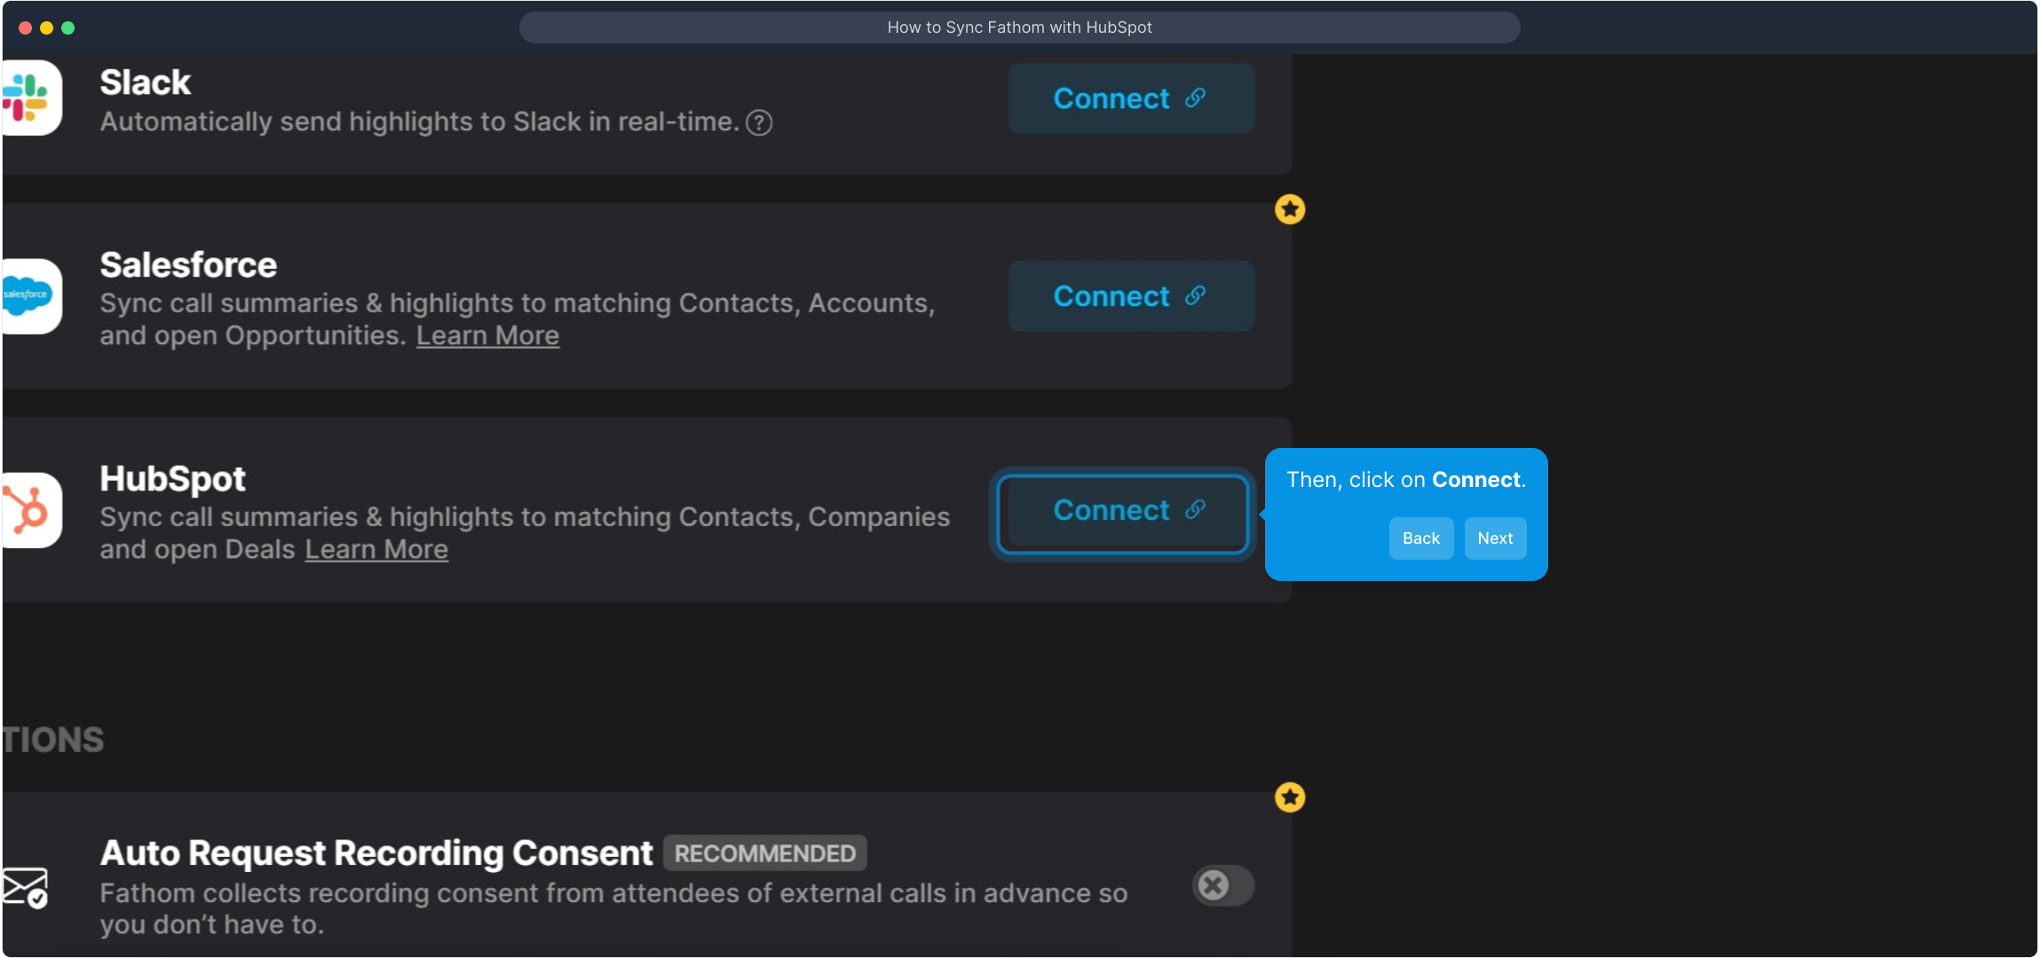The height and width of the screenshot is (958, 2040).
Task: Open Learn More link under Salesforce
Action: (x=487, y=336)
